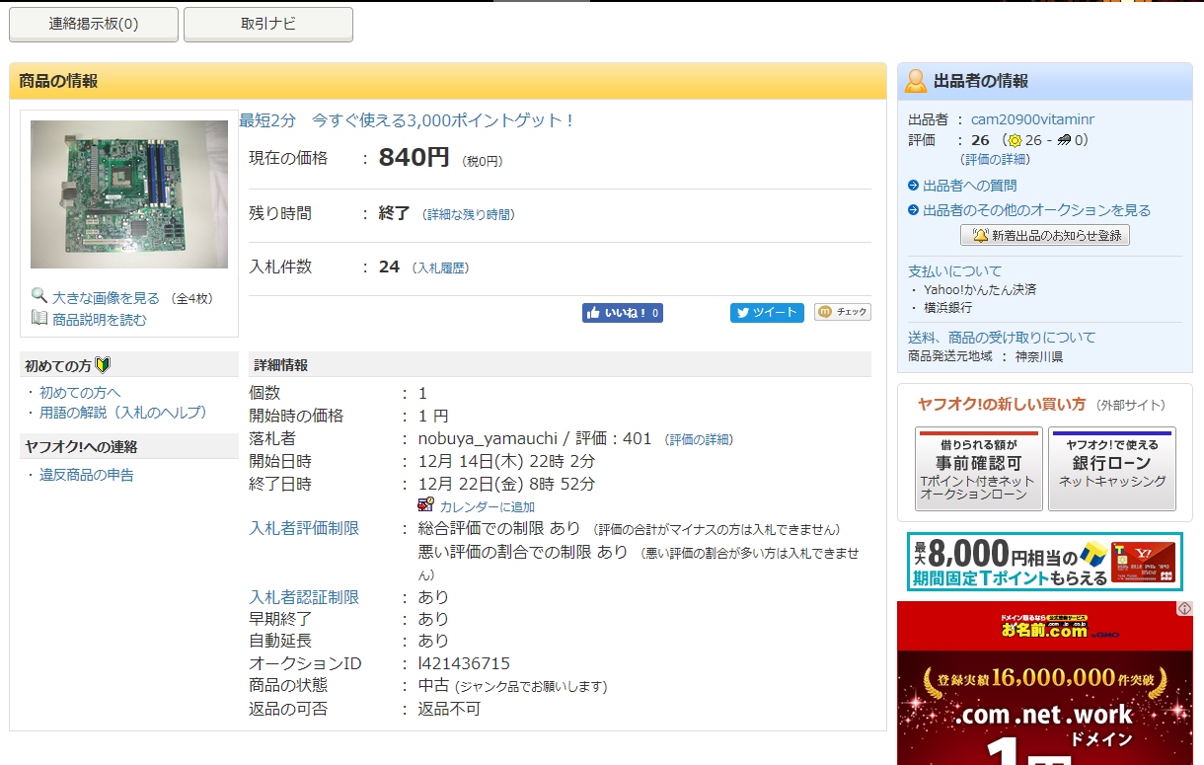Click the 8,000円相当 Tポイント banner
Viewport: 1204px width, 765px height.
click(1044, 562)
